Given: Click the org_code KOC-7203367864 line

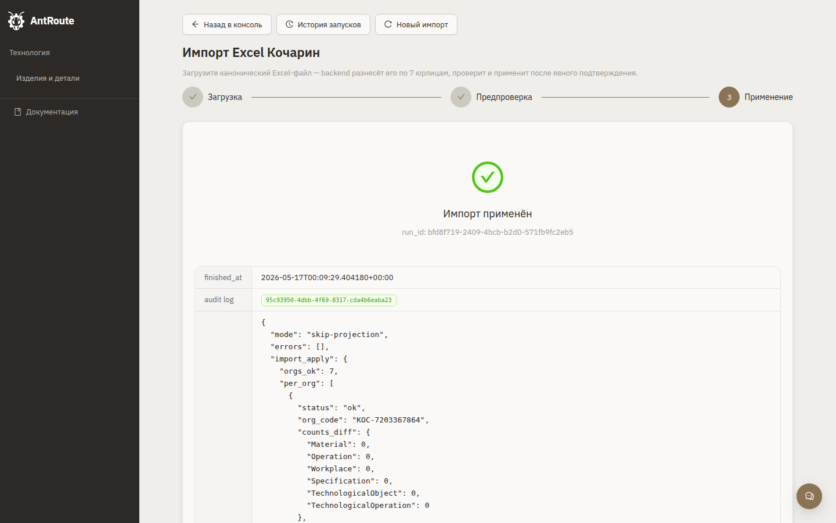Looking at the screenshot, I should point(363,420).
